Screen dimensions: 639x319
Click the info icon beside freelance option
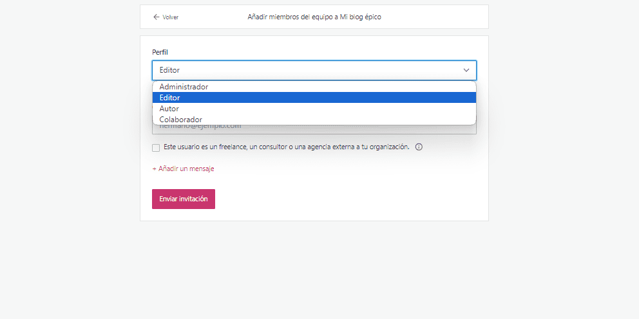coord(419,147)
